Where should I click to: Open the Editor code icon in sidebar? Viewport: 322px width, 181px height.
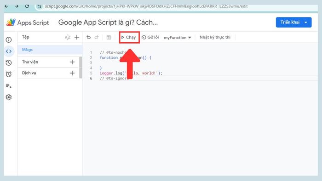coord(9,51)
